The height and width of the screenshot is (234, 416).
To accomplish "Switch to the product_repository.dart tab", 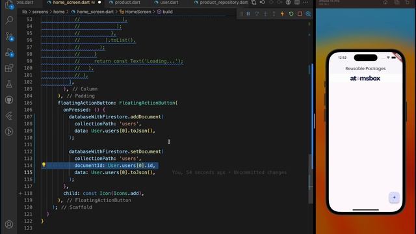I will tap(224, 3).
